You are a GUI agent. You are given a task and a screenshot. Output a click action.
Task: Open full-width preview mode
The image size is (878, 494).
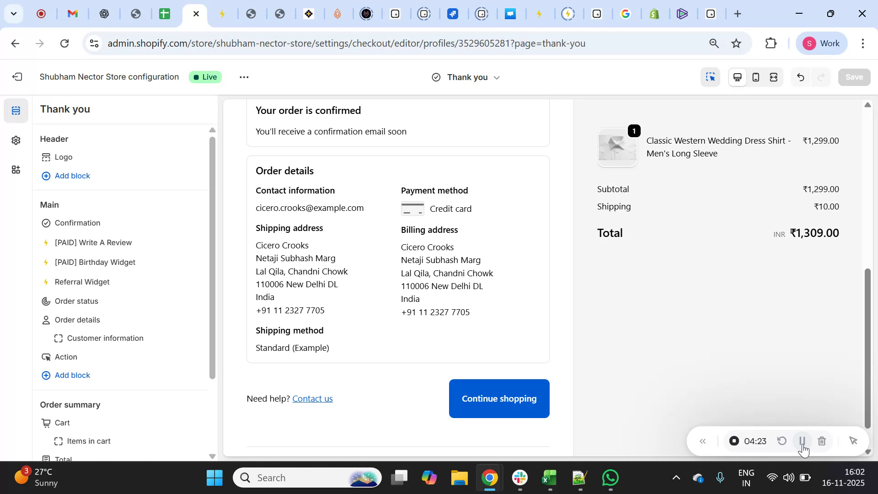click(x=774, y=77)
